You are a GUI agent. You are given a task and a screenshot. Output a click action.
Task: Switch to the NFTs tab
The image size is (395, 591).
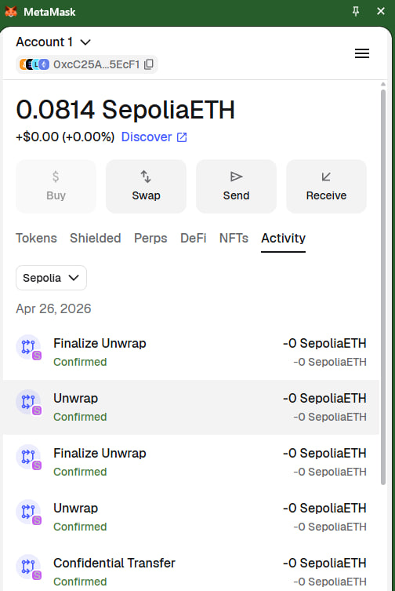click(234, 239)
